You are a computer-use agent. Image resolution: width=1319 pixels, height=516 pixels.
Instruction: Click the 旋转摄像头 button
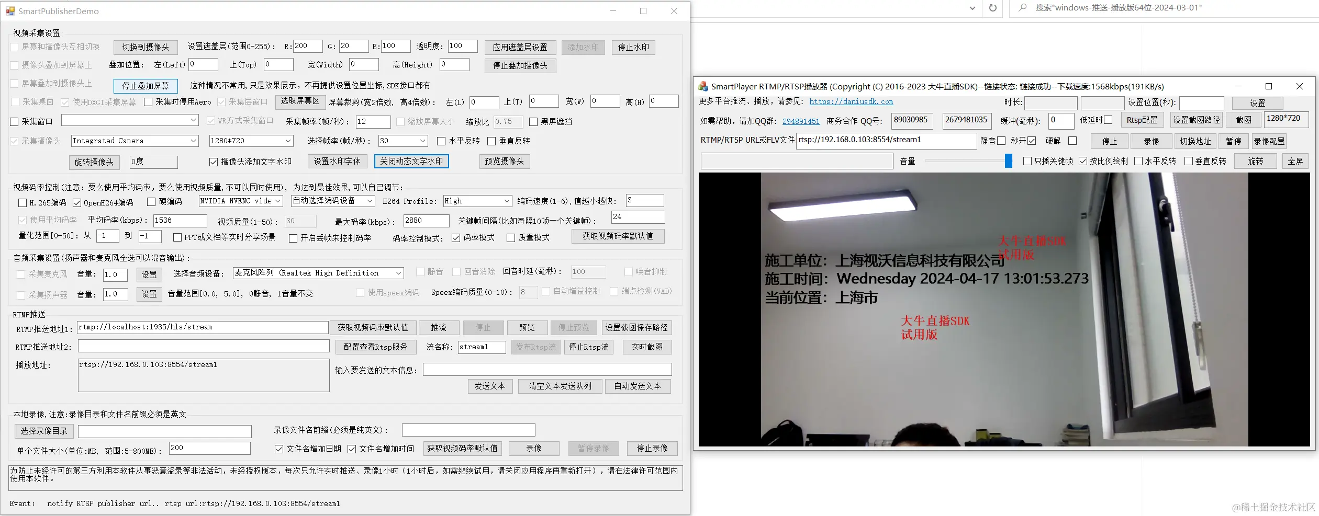94,162
